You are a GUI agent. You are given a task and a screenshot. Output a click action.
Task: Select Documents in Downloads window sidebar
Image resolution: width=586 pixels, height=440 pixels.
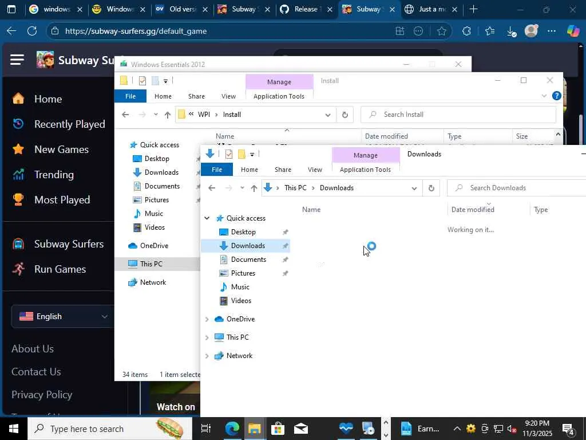coord(248,260)
